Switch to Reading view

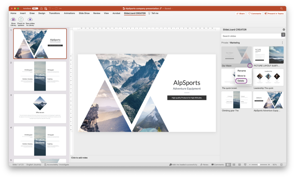239,165
